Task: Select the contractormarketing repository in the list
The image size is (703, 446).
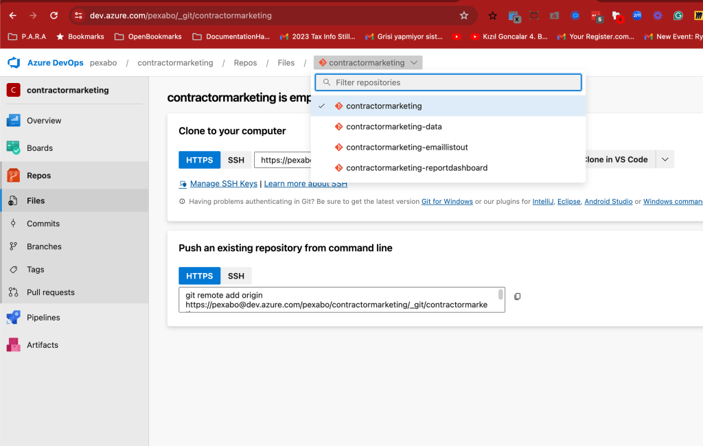Action: pos(448,106)
